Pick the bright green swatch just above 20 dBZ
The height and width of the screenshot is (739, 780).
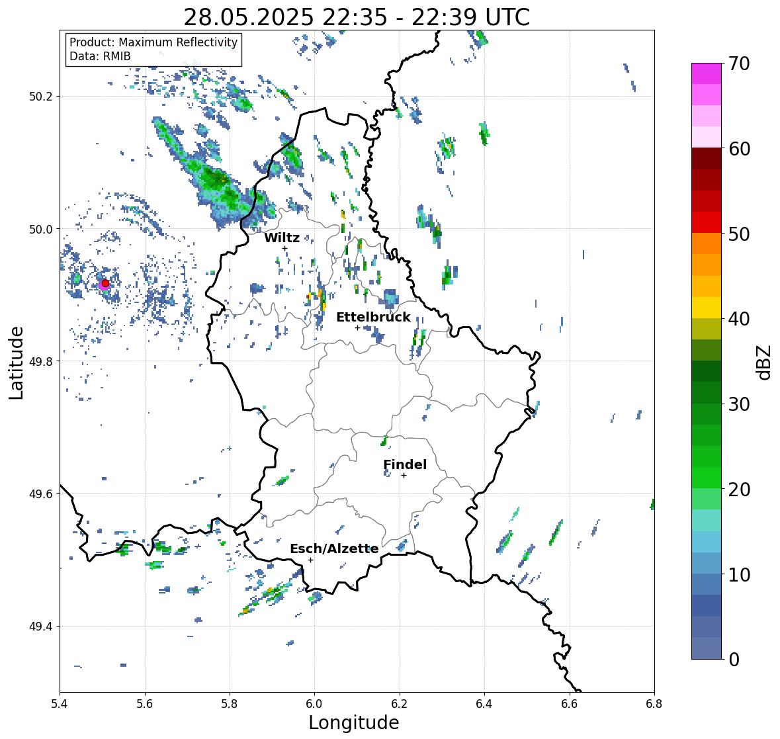coord(707,478)
